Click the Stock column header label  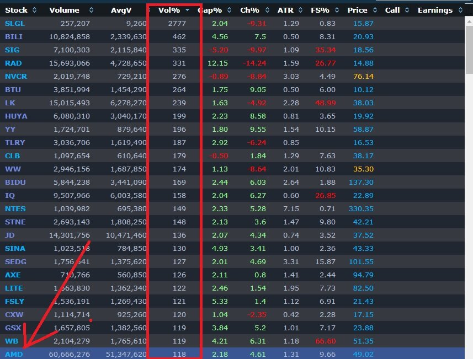coord(17,10)
